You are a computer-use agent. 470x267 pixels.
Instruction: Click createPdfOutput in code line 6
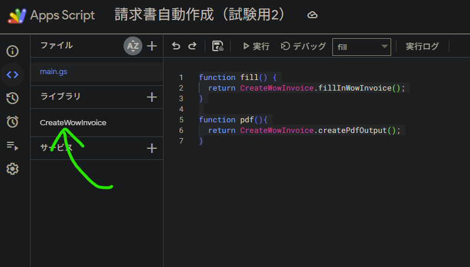[x=352, y=131]
